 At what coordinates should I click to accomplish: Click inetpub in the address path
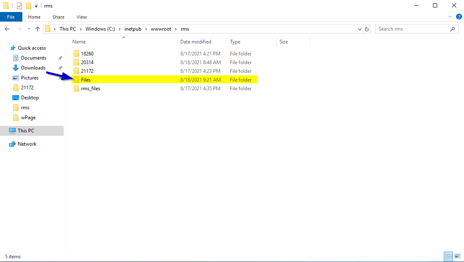coord(133,29)
